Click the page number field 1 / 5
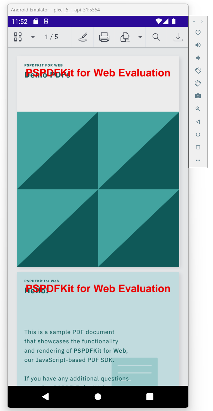The height and width of the screenshot is (411, 213). pyautogui.click(x=51, y=37)
